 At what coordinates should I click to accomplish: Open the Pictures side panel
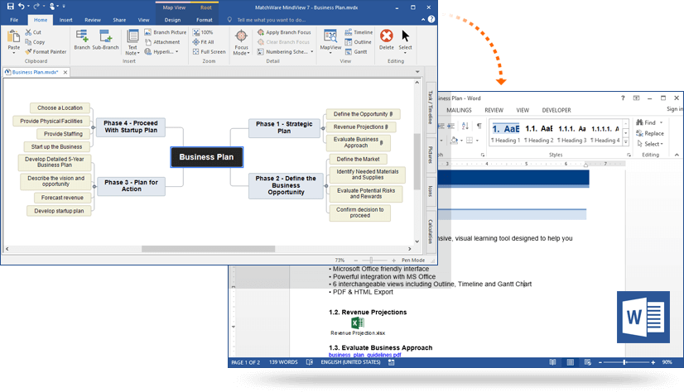pos(430,154)
